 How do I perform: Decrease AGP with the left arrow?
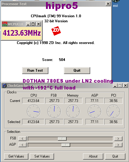click(x=22, y=145)
